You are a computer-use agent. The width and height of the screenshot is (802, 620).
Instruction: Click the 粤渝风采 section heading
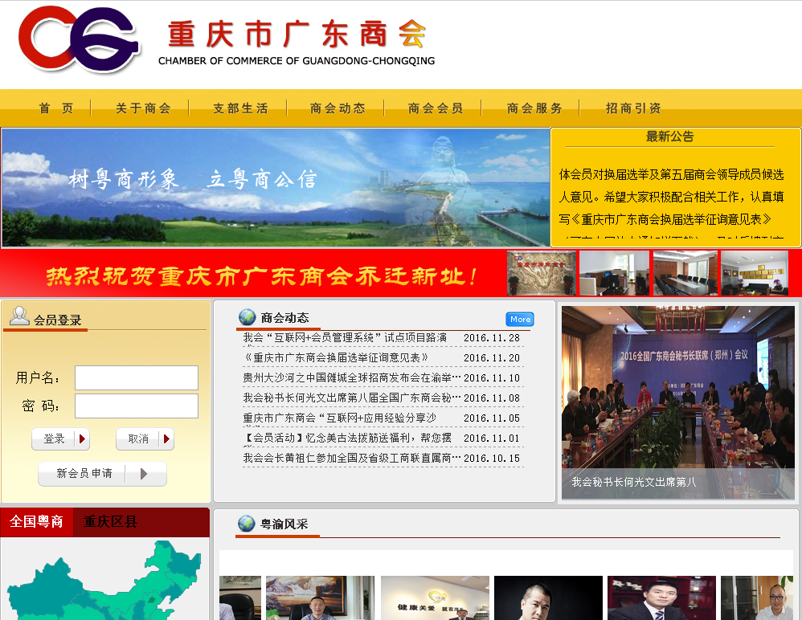(x=284, y=524)
